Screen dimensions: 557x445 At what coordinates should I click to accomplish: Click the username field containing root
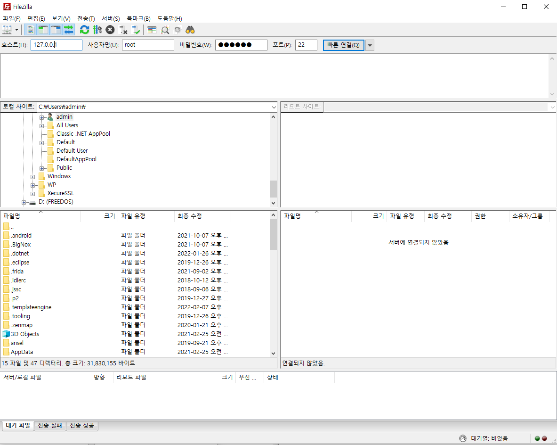148,45
